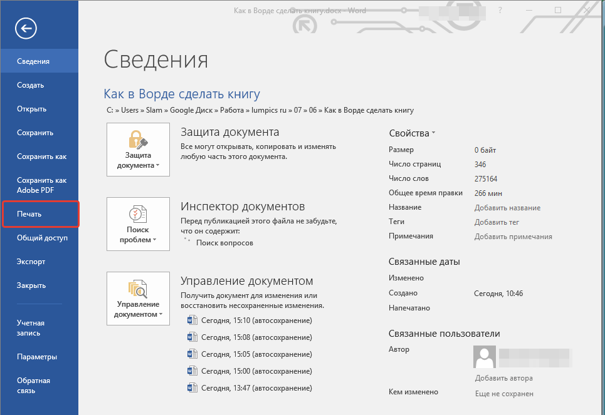Click the Help question mark icon

[500, 11]
